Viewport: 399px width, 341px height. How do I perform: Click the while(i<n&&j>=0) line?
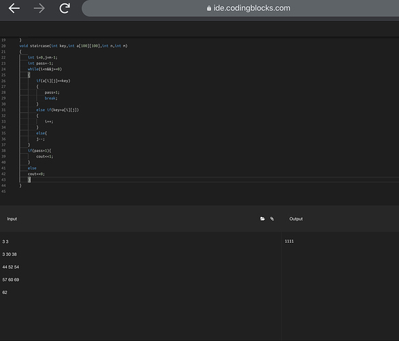(x=45, y=69)
